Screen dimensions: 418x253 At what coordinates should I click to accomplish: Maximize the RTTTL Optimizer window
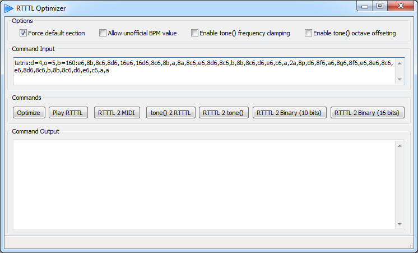380,6
